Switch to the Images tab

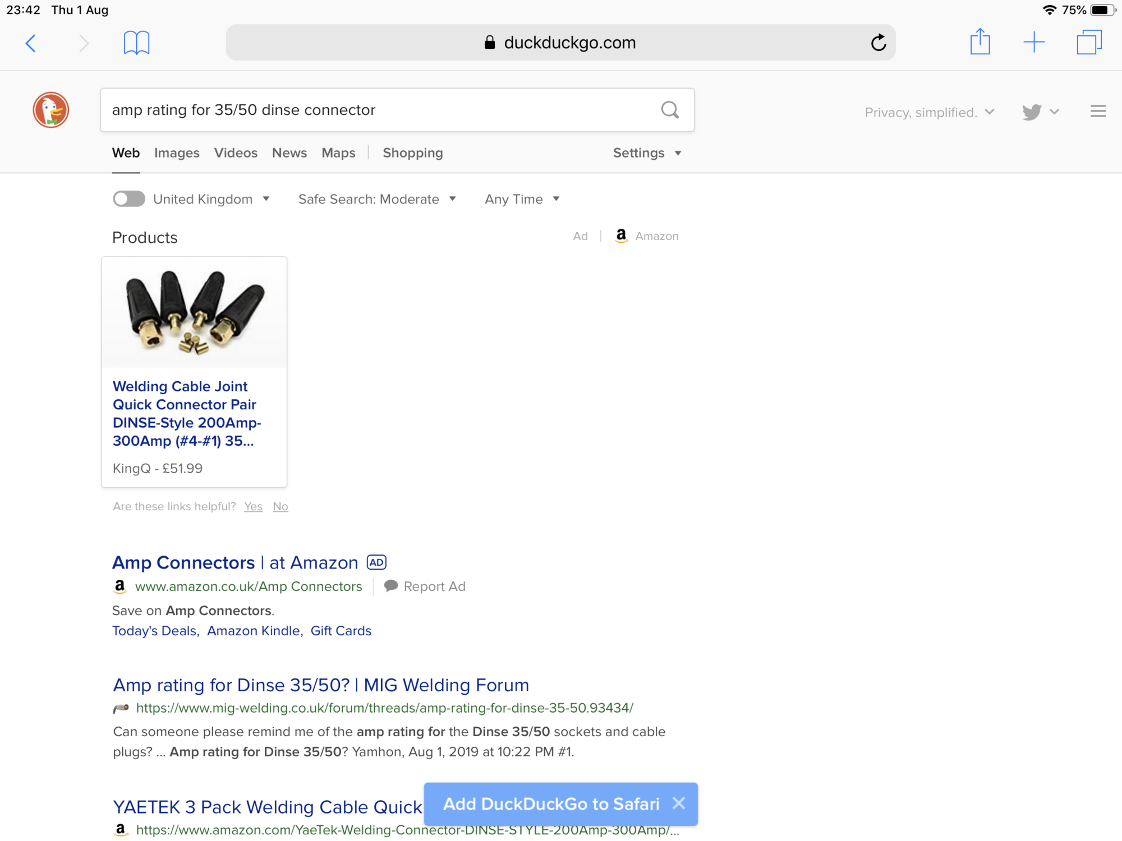[177, 153]
